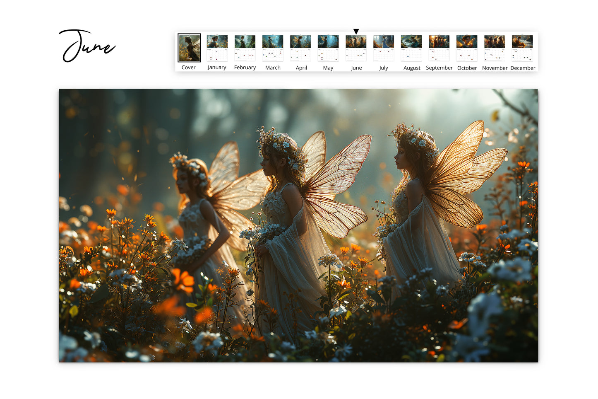The image size is (598, 399).
Task: Click the 'April' label text
Action: pos(301,68)
